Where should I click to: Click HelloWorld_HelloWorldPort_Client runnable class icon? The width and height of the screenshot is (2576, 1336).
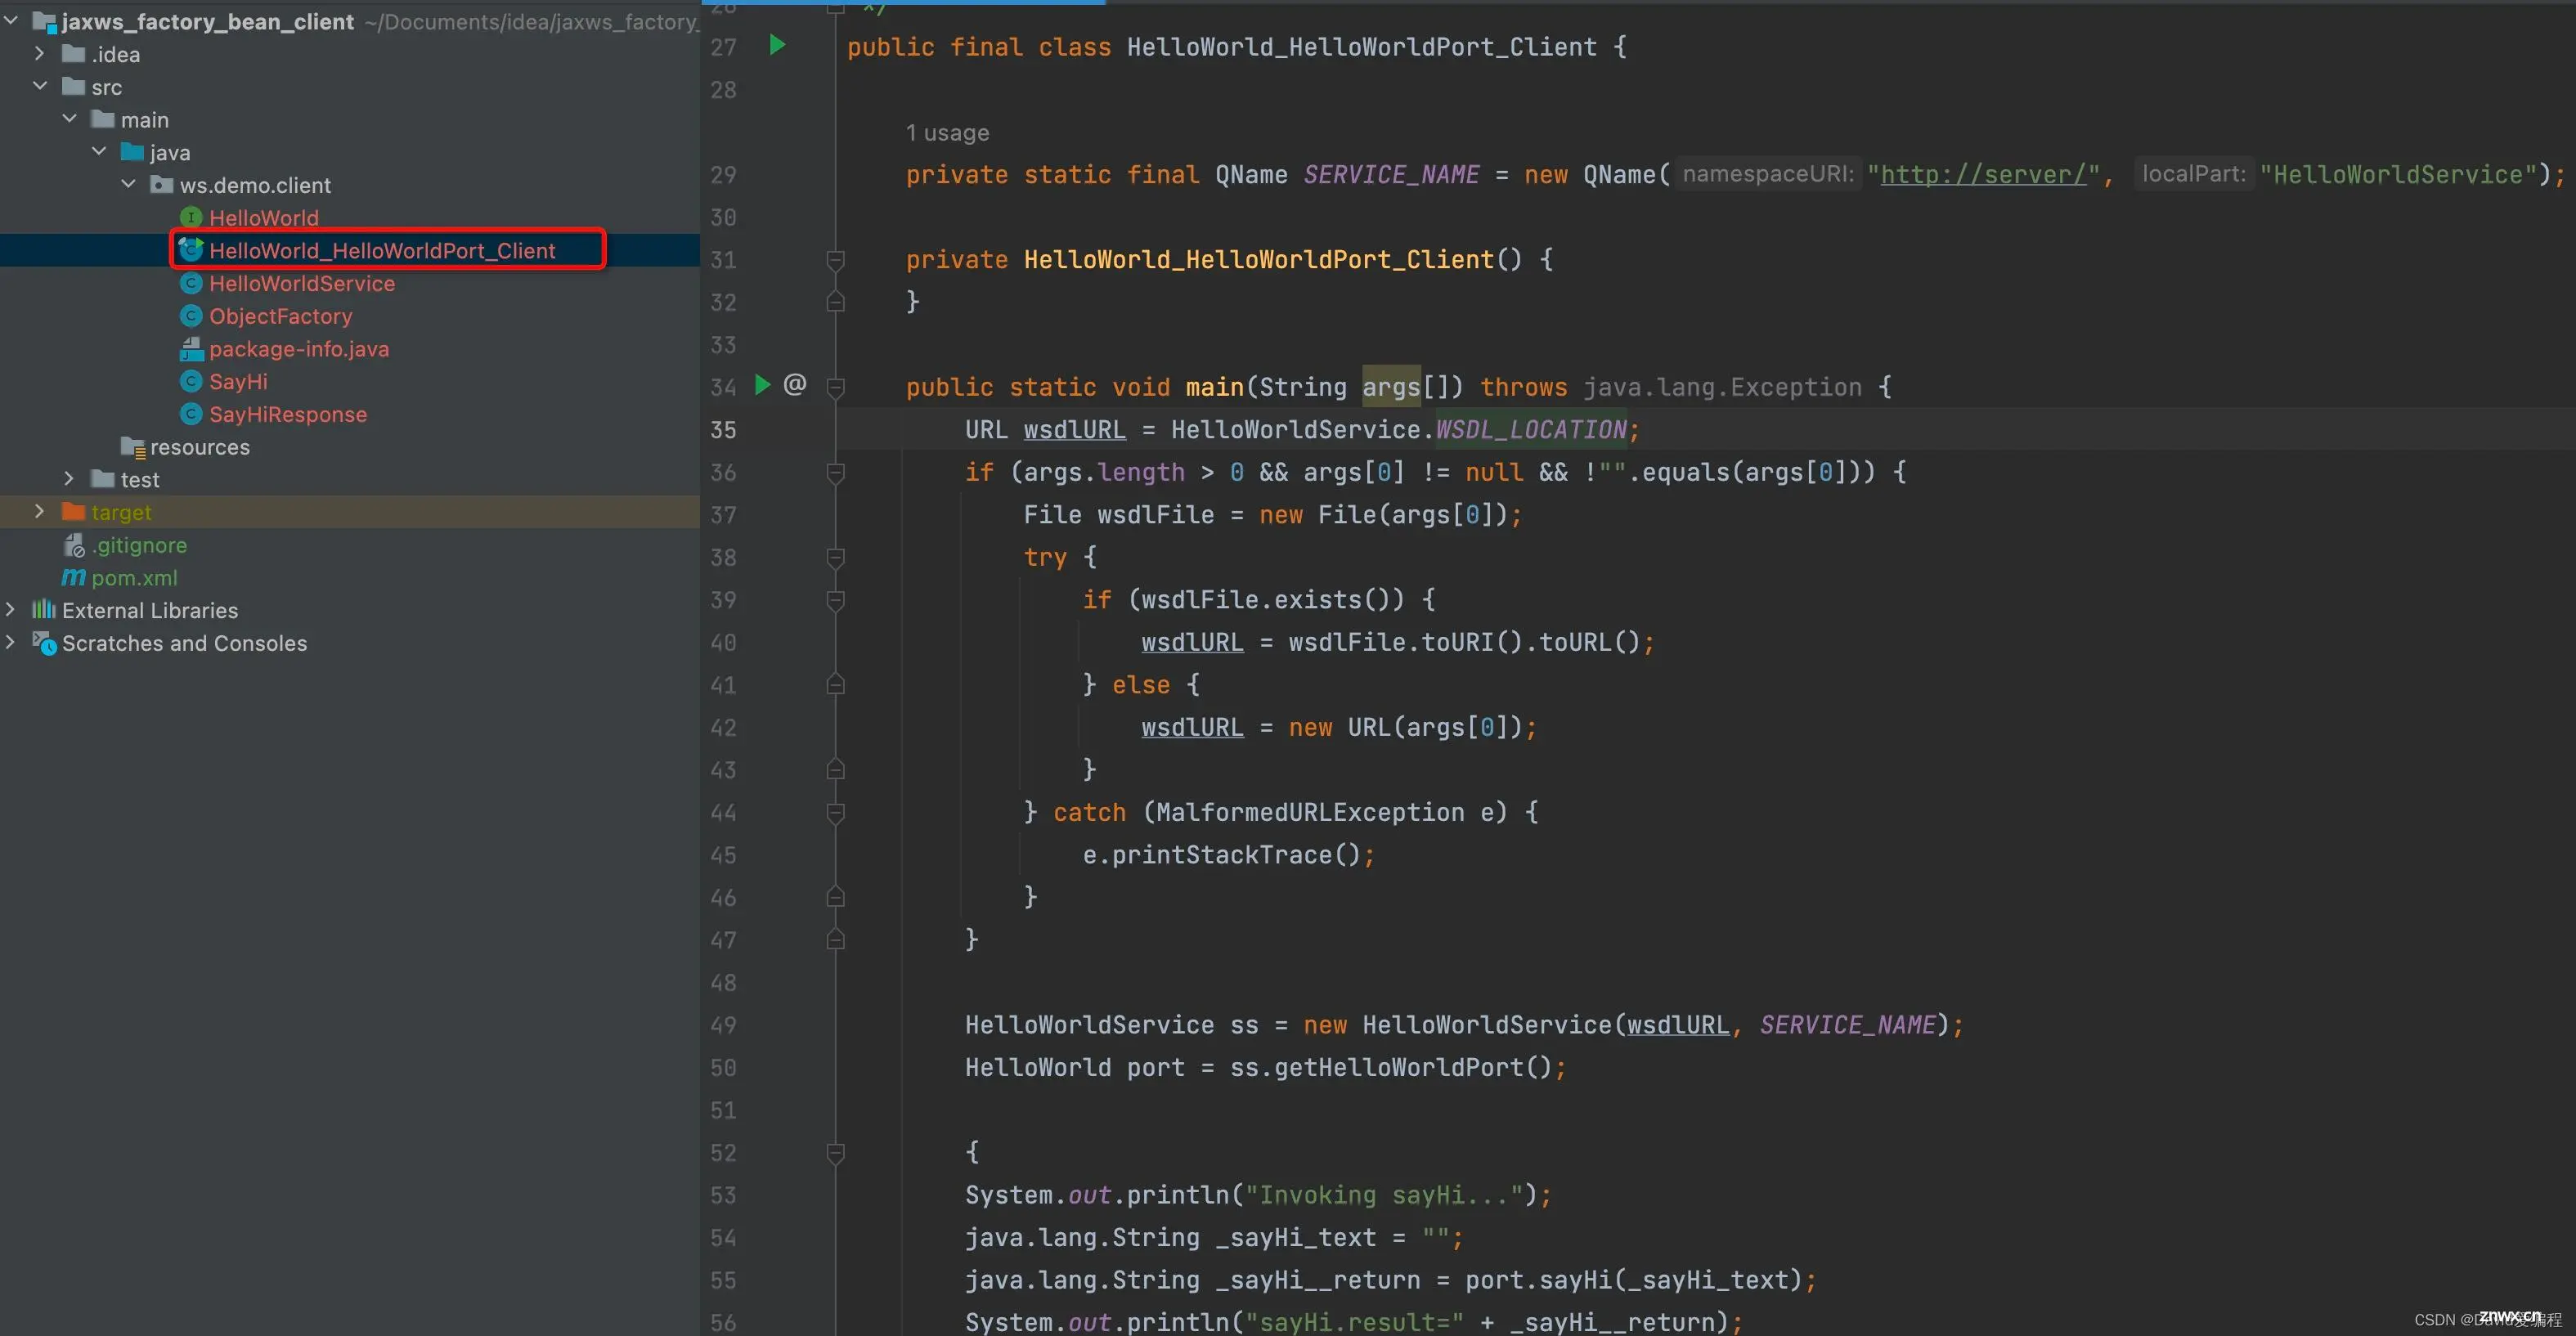[x=191, y=250]
